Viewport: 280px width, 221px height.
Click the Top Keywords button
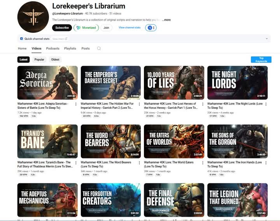click(261, 59)
